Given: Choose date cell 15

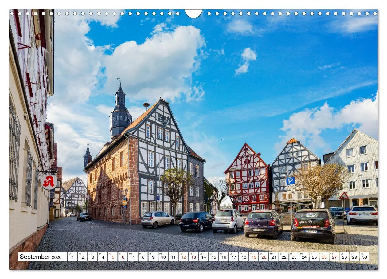Looking at the screenshot, I should (213, 257).
